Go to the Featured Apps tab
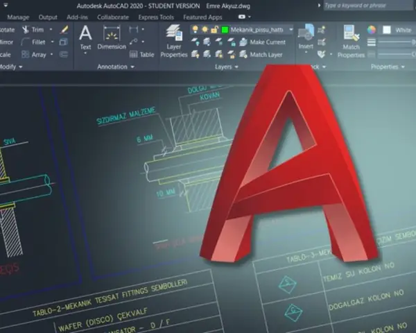 point(202,17)
